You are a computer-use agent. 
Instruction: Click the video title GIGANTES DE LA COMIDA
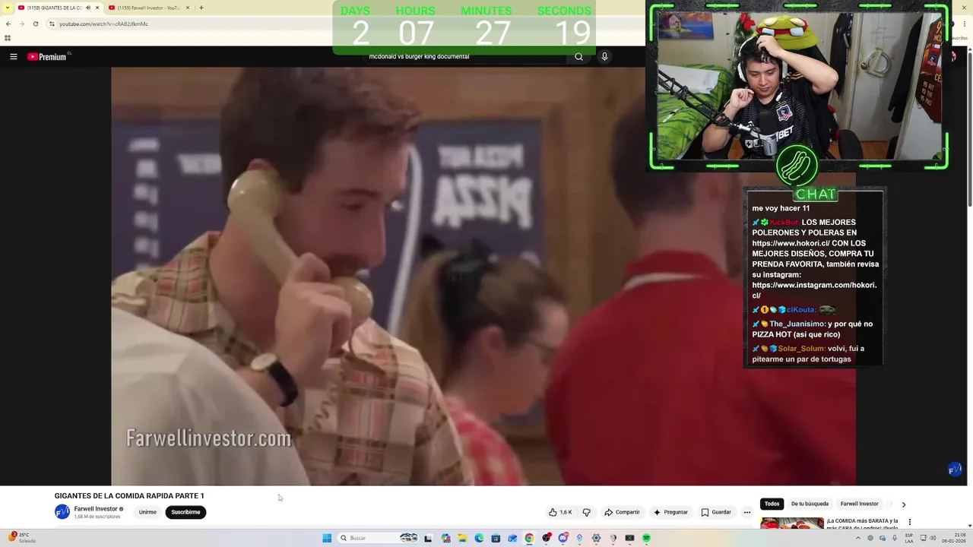point(129,496)
